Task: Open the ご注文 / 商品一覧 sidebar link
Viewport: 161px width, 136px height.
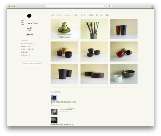Action: (27, 49)
